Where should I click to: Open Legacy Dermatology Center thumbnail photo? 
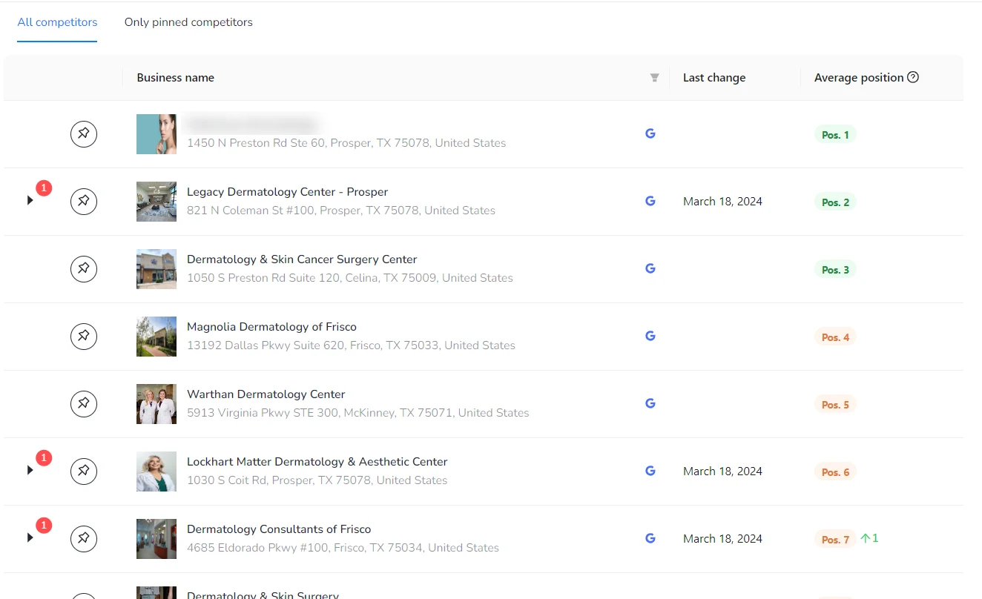pos(156,202)
